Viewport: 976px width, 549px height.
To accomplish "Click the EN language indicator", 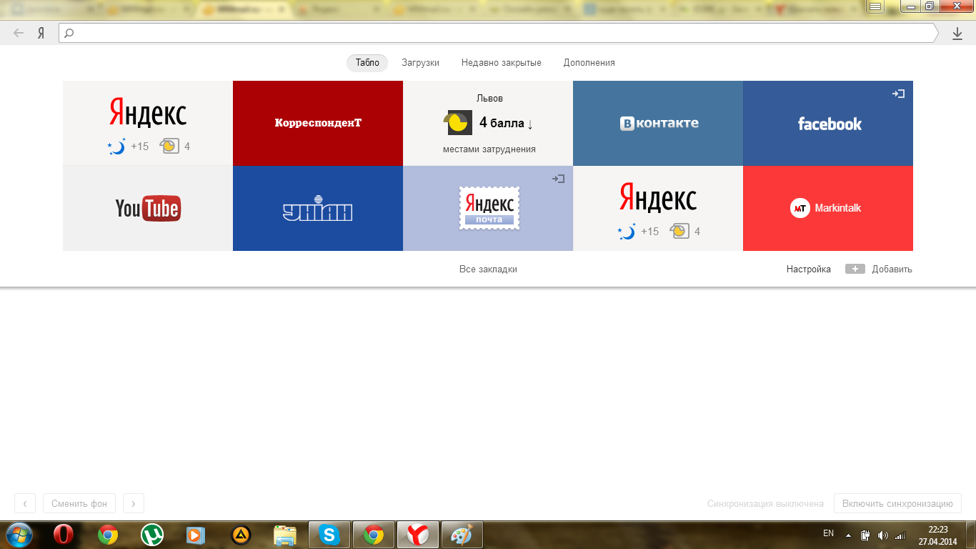I will 829,533.
